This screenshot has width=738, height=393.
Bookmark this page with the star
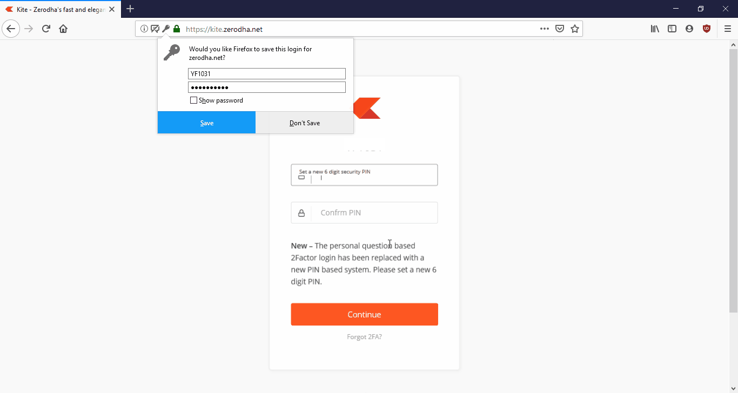(575, 29)
